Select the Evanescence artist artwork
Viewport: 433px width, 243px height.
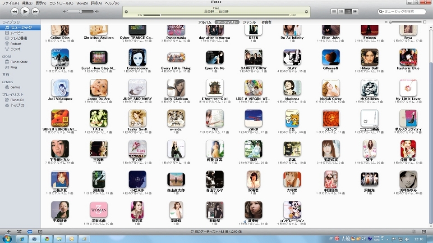[x=137, y=57]
